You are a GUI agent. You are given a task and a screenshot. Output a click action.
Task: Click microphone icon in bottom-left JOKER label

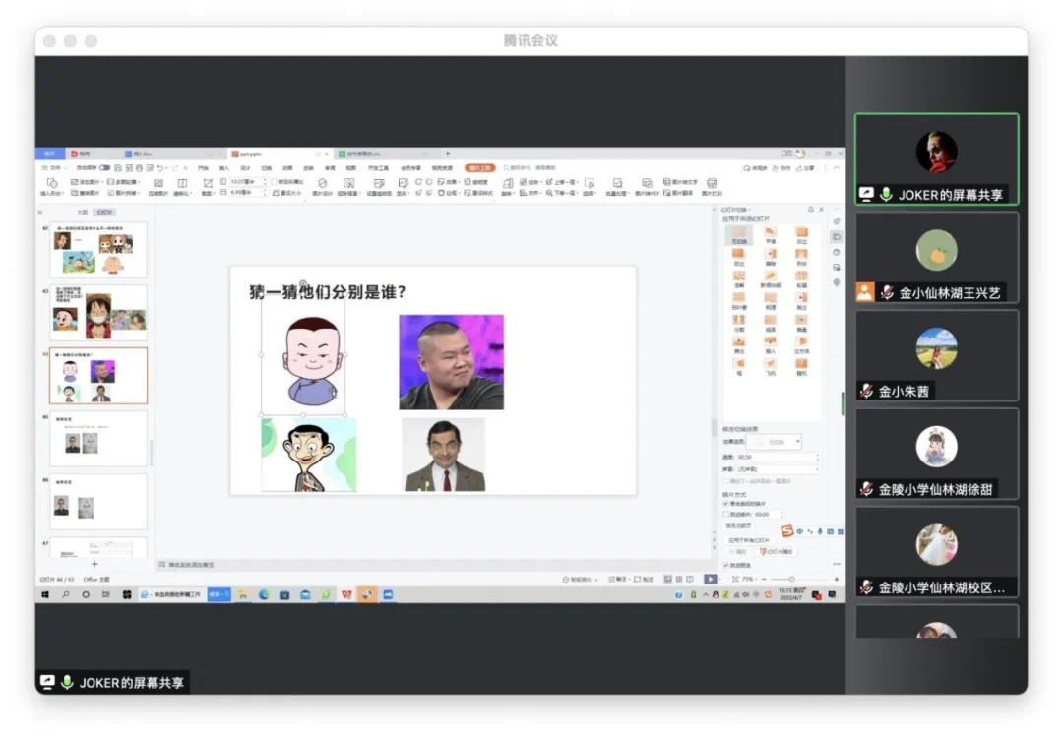(67, 682)
